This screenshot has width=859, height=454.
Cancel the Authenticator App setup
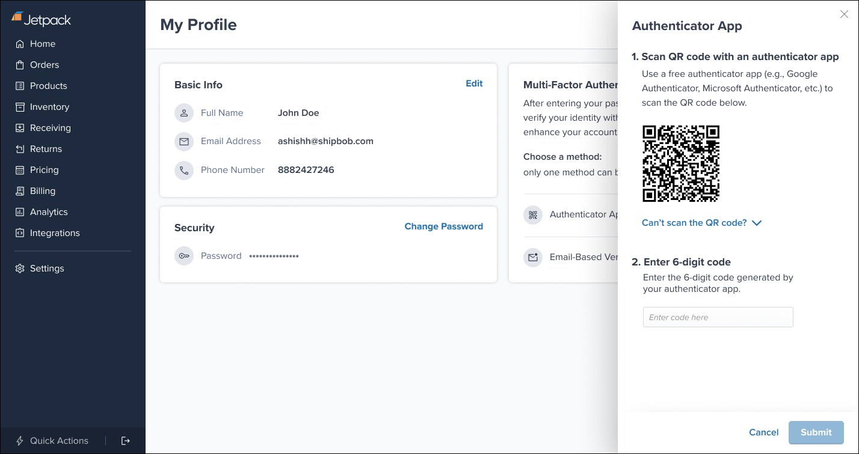pyautogui.click(x=763, y=432)
